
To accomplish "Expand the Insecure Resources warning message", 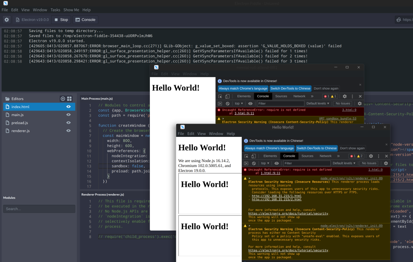I will (249, 178).
